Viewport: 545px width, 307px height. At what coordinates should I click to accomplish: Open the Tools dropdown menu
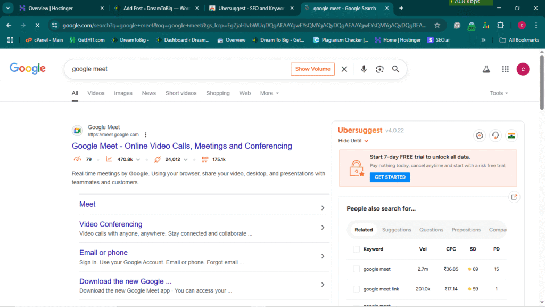[x=499, y=93]
